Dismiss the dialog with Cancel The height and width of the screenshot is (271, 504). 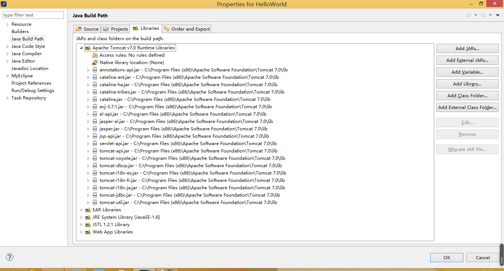(x=483, y=257)
